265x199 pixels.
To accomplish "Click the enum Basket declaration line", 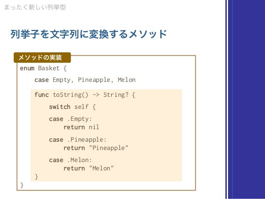I will click(x=43, y=68).
